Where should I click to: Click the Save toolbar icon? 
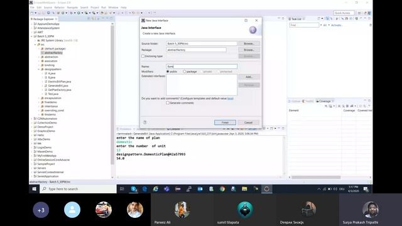click(40, 13)
